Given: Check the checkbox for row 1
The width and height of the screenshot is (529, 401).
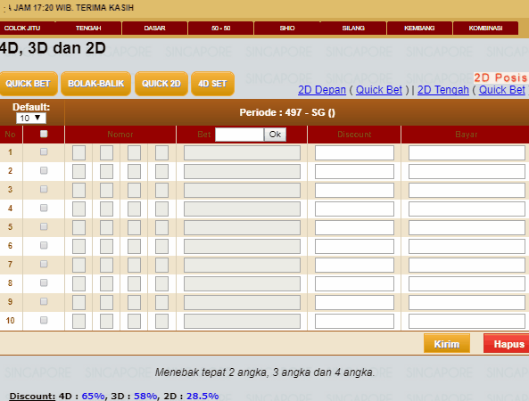Looking at the screenshot, I should click(44, 152).
